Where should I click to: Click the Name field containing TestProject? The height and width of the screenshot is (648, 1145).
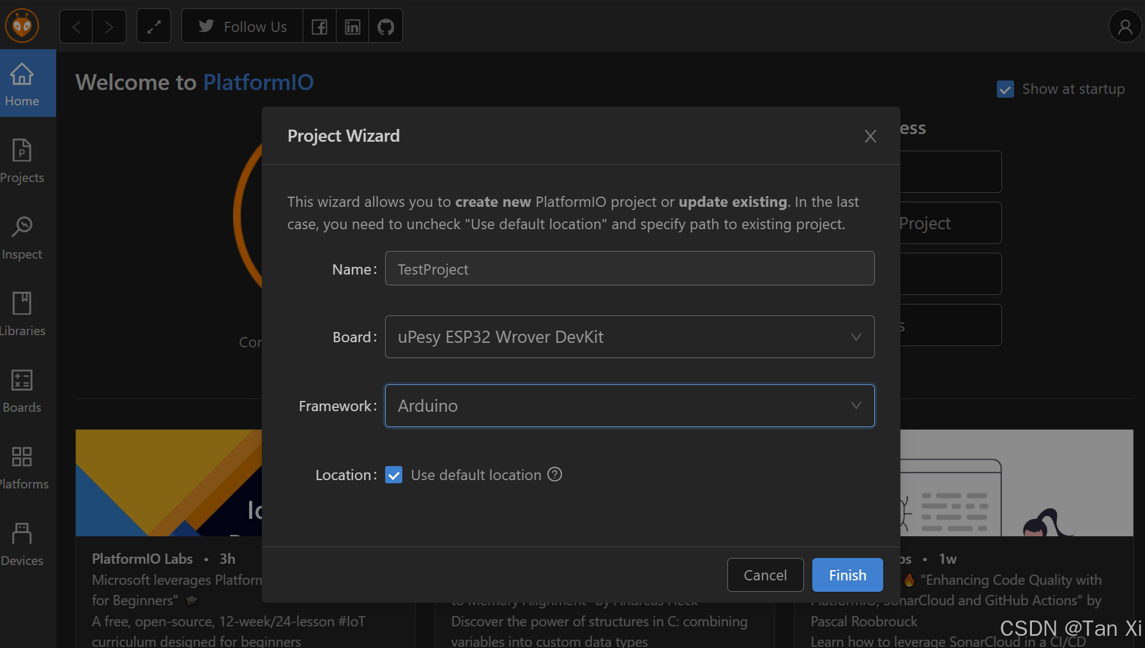point(630,269)
